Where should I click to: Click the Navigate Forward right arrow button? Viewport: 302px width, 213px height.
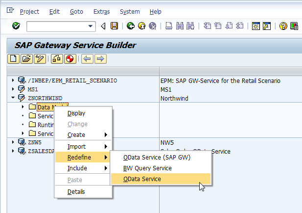100,59
